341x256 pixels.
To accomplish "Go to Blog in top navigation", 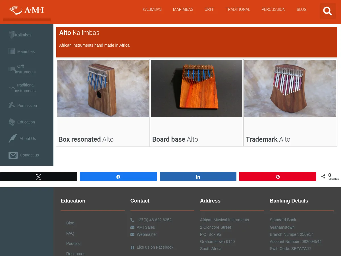I will click(302, 9).
